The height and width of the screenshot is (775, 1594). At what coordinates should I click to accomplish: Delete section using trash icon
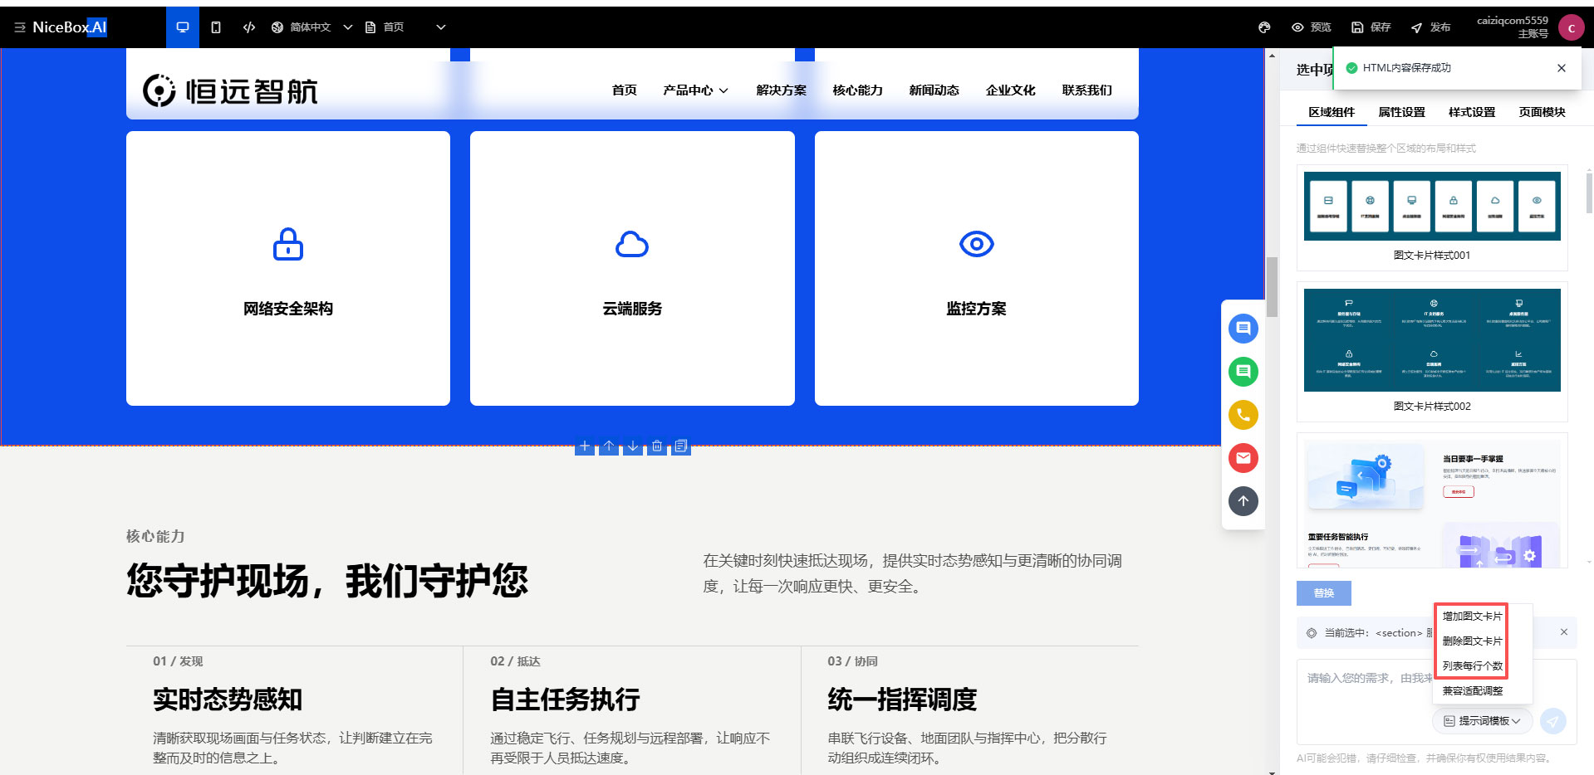click(657, 446)
